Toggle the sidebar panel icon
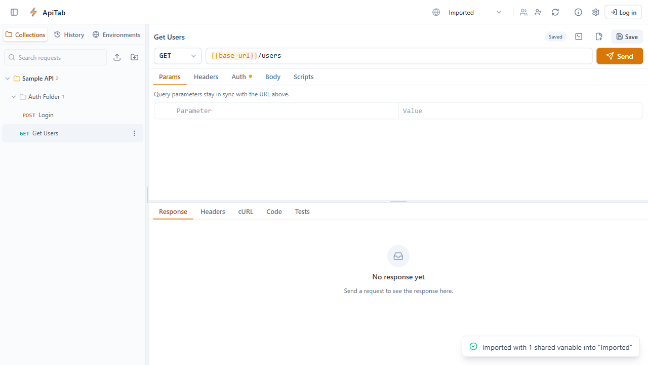This screenshot has height=365, width=648. click(x=14, y=12)
